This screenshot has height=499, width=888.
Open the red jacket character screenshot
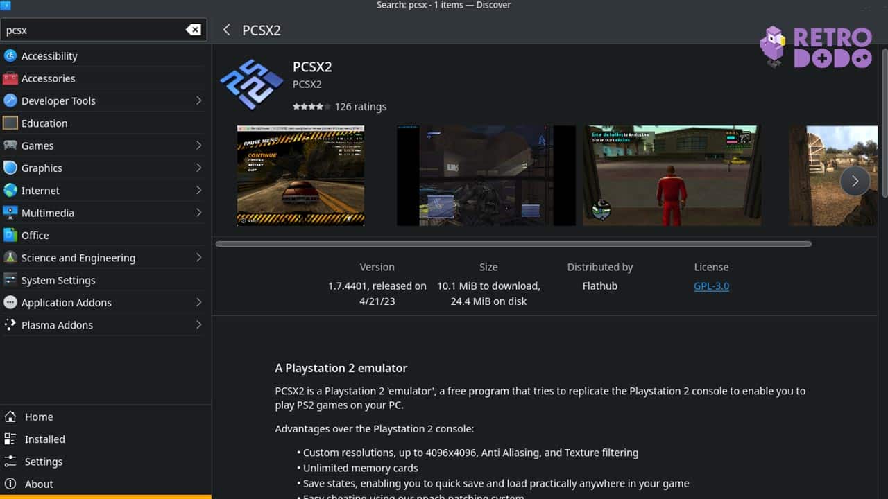672,175
